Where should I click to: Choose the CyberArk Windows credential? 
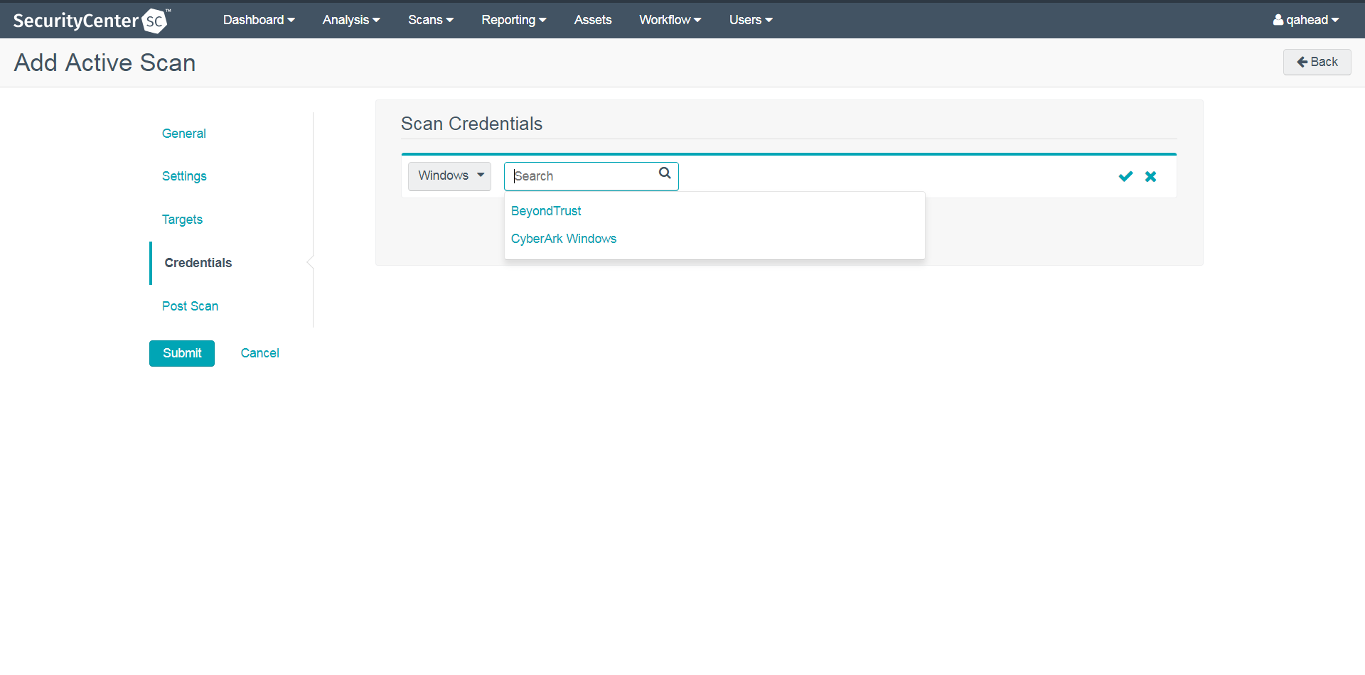(563, 239)
